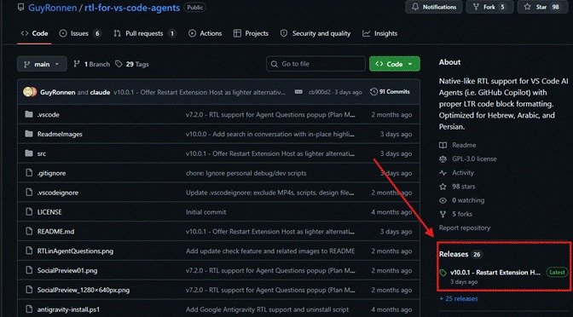The image size is (573, 317).
Task: Open the main branch dropdown
Action: pyautogui.click(x=42, y=64)
